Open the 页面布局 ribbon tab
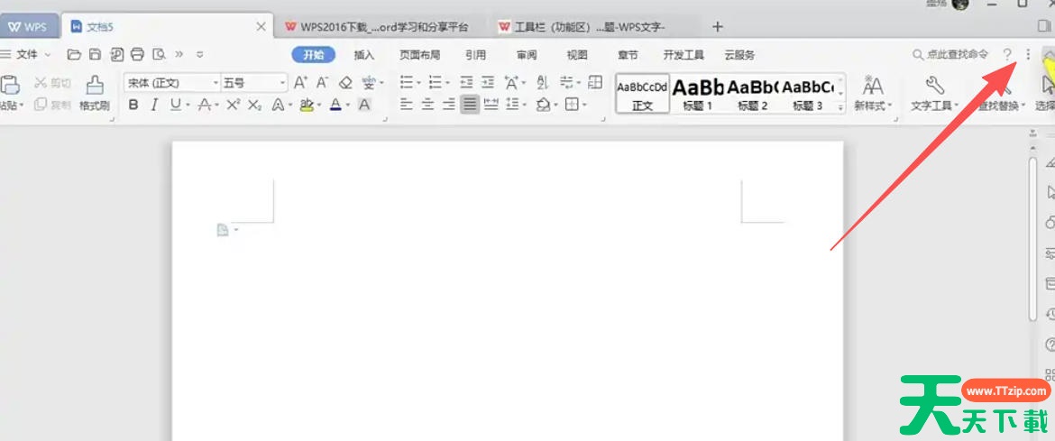The image size is (1055, 441). click(419, 55)
